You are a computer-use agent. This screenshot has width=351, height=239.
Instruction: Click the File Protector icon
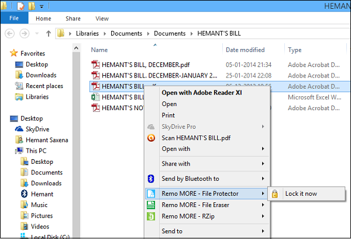click(x=151, y=194)
